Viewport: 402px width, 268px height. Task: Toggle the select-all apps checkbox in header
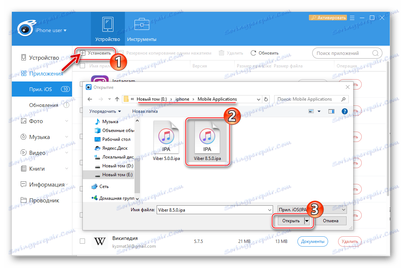82,66
